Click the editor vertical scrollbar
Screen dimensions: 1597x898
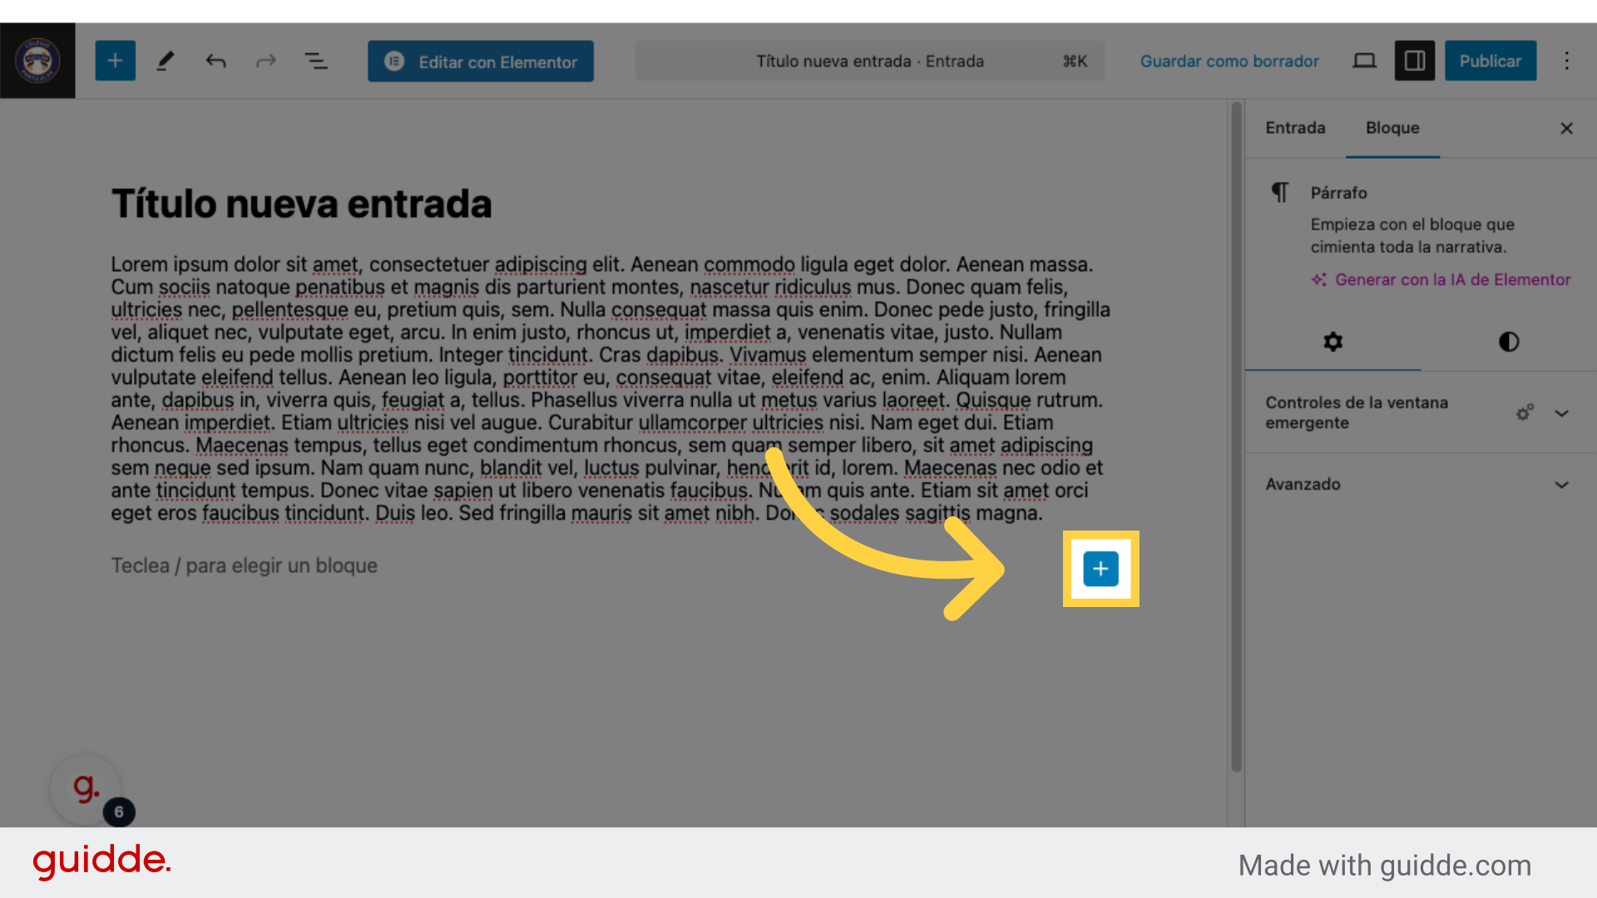tap(1236, 437)
